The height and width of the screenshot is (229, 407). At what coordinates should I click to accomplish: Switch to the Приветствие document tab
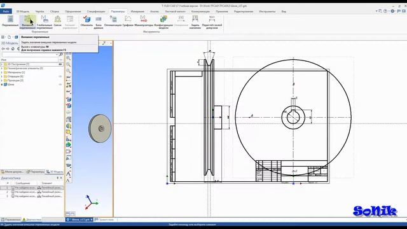[104, 219]
